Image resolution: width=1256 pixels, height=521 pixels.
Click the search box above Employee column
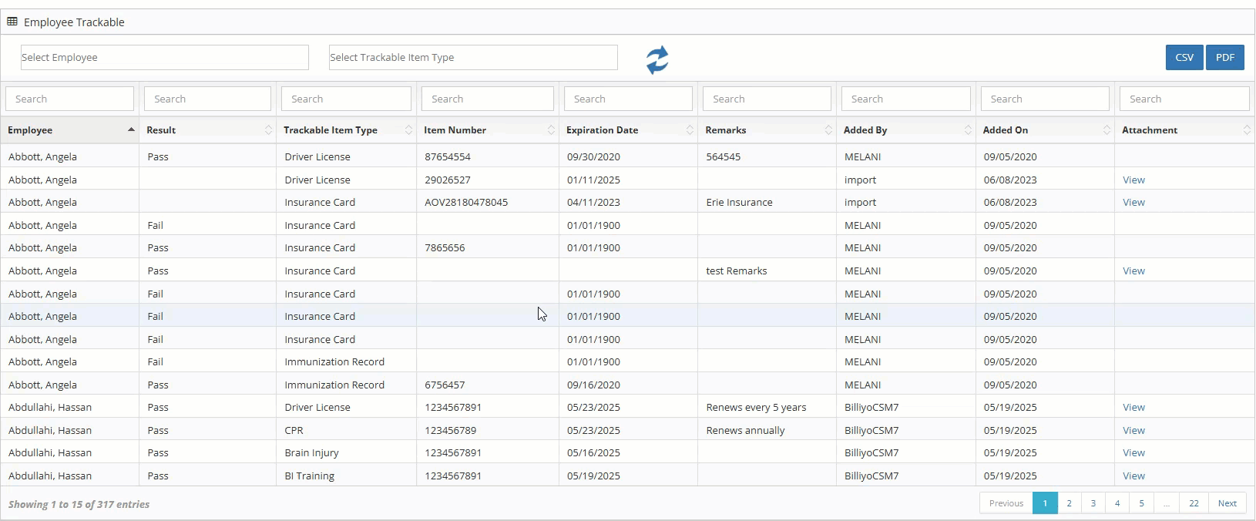pyautogui.click(x=69, y=99)
